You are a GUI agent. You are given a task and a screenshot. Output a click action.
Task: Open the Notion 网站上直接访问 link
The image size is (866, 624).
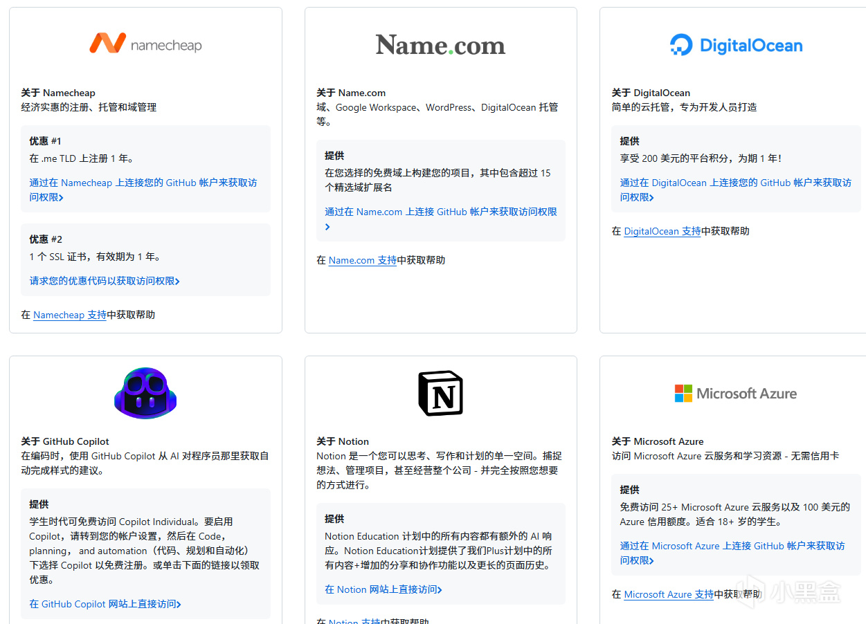click(x=384, y=589)
